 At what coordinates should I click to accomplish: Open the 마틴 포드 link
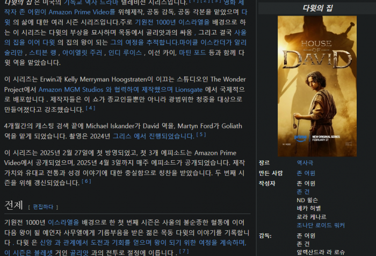(x=192, y=53)
